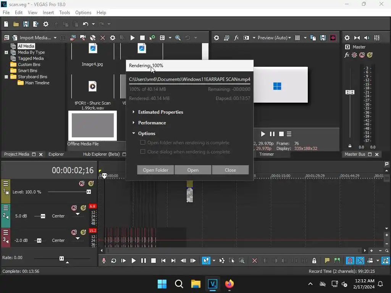Toggle Split Screen View in preview toolbar

tap(246, 38)
